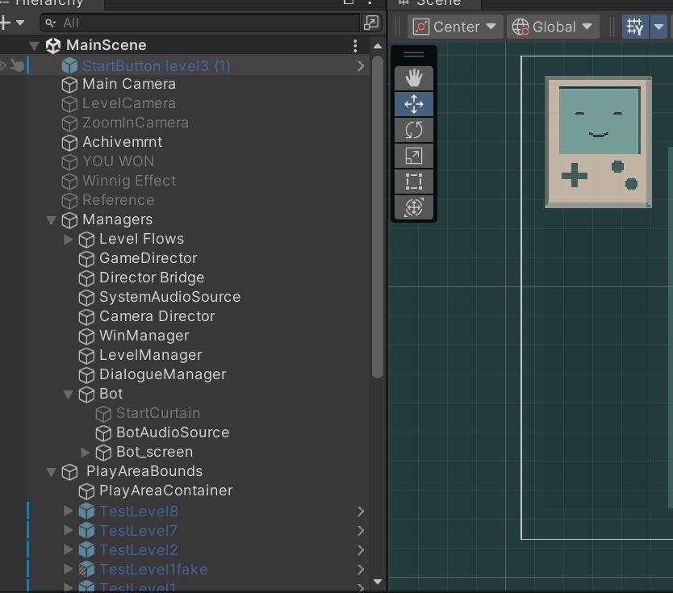
Task: Select the Hand view tool
Action: coord(414,78)
